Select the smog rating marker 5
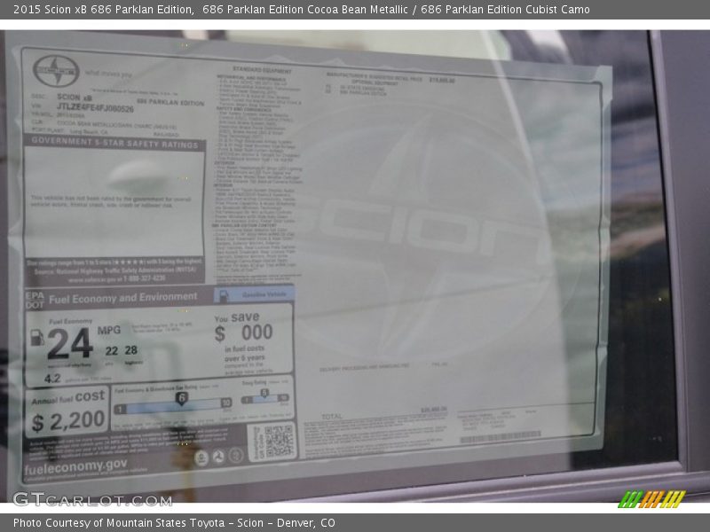The image size is (710, 532). (264, 394)
